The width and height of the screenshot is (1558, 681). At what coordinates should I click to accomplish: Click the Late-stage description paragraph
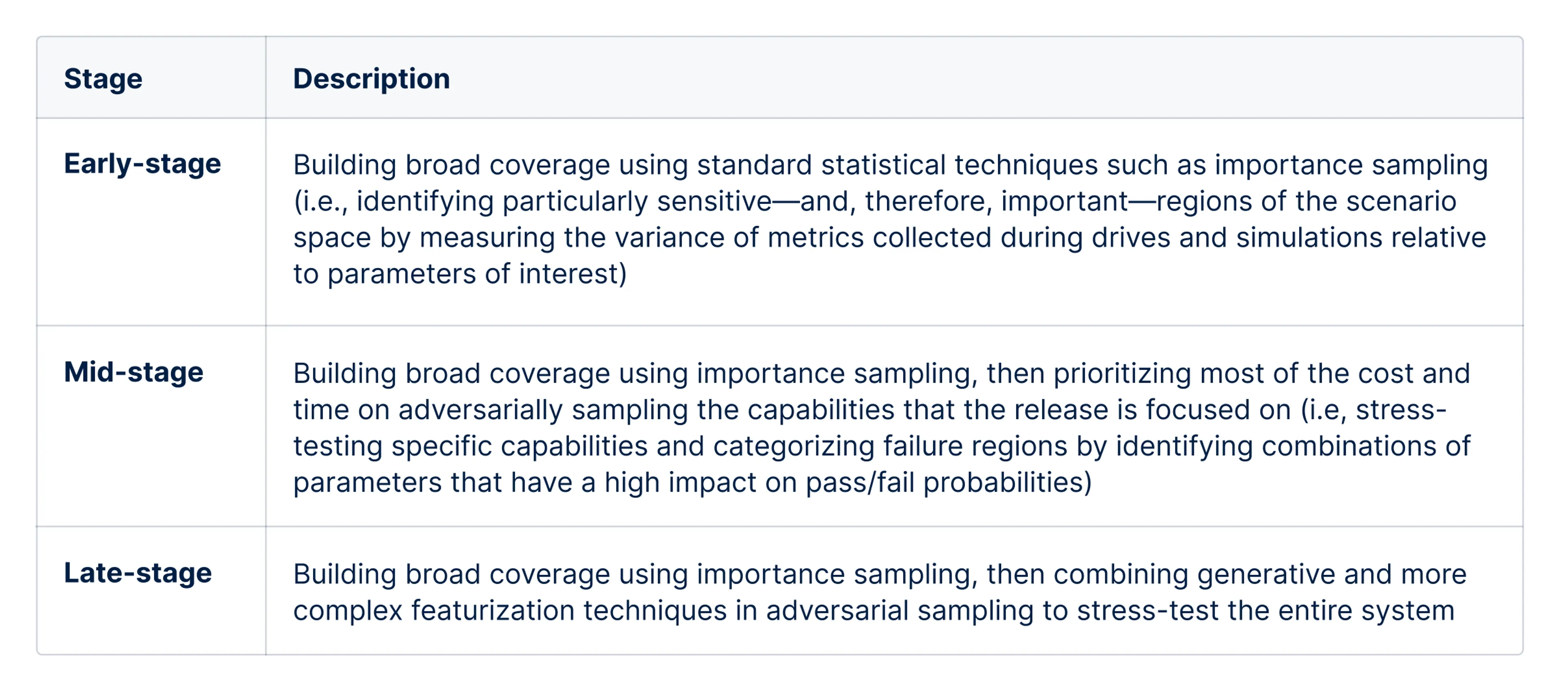[880, 591]
